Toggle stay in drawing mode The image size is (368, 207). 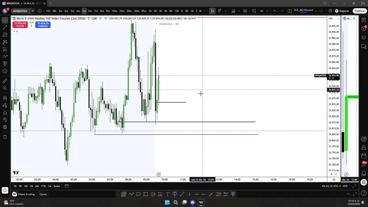tap(5, 106)
